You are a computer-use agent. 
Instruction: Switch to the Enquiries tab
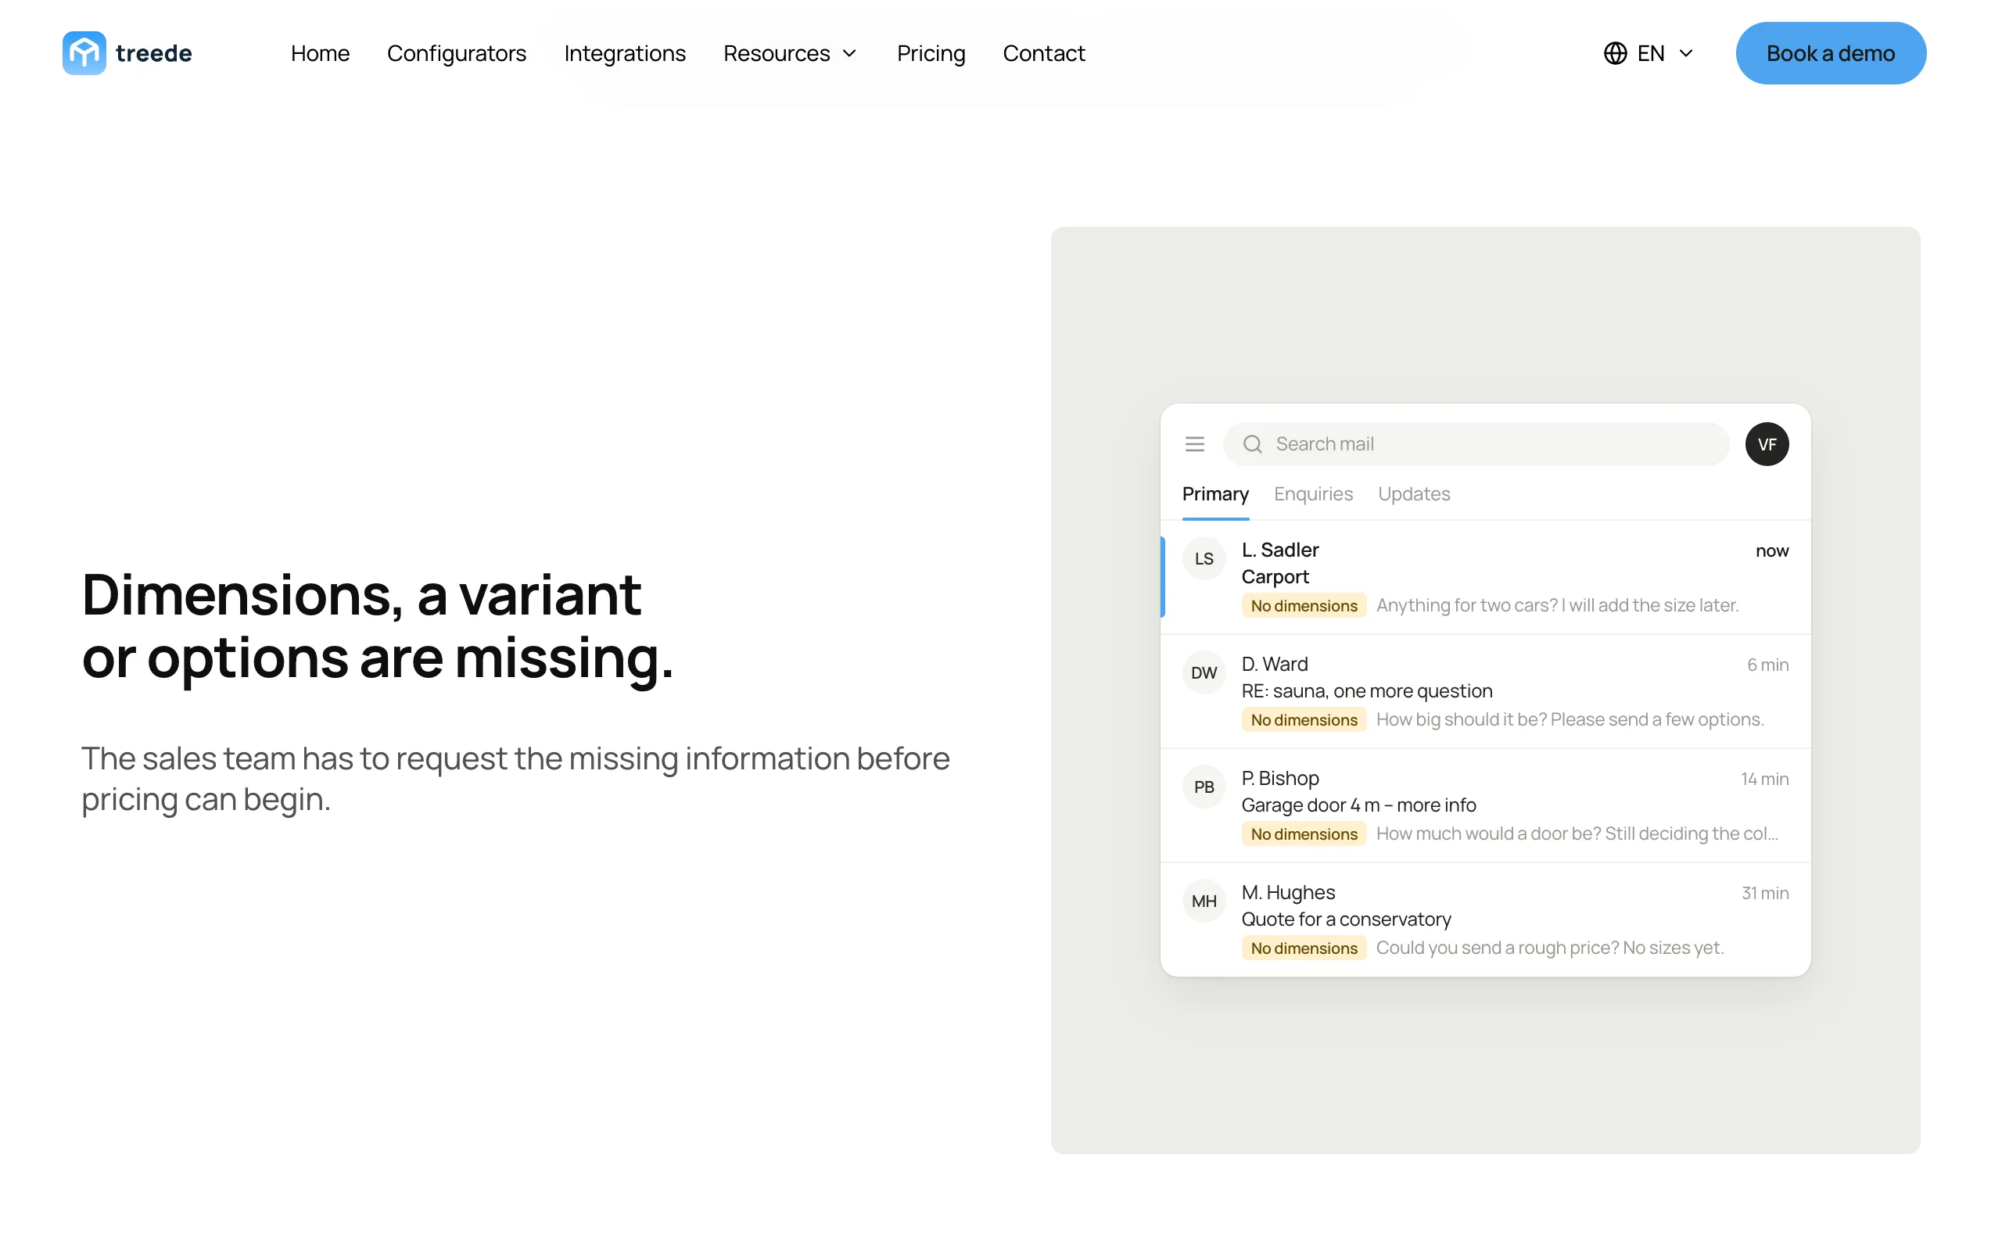1313,494
